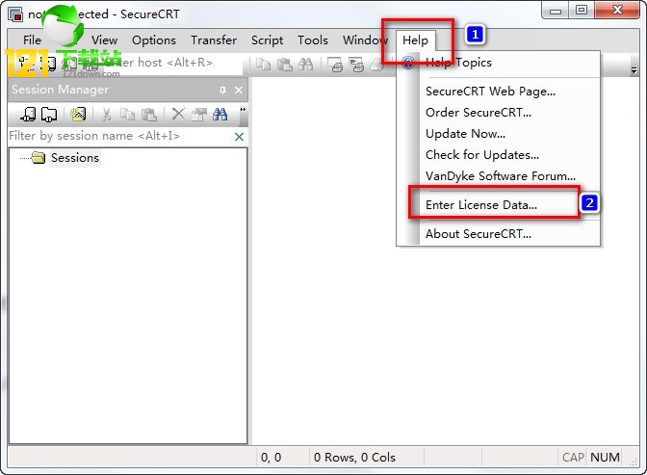Click the Delete X icon in Session Manager
Screen dimensions: 647x475
(x=178, y=114)
